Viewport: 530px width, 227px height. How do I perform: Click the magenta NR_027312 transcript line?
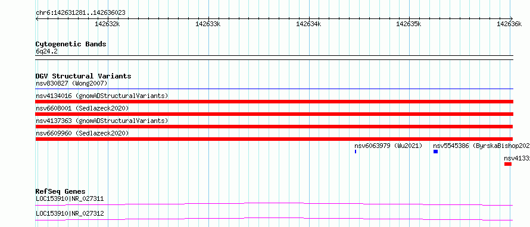coord(274,219)
